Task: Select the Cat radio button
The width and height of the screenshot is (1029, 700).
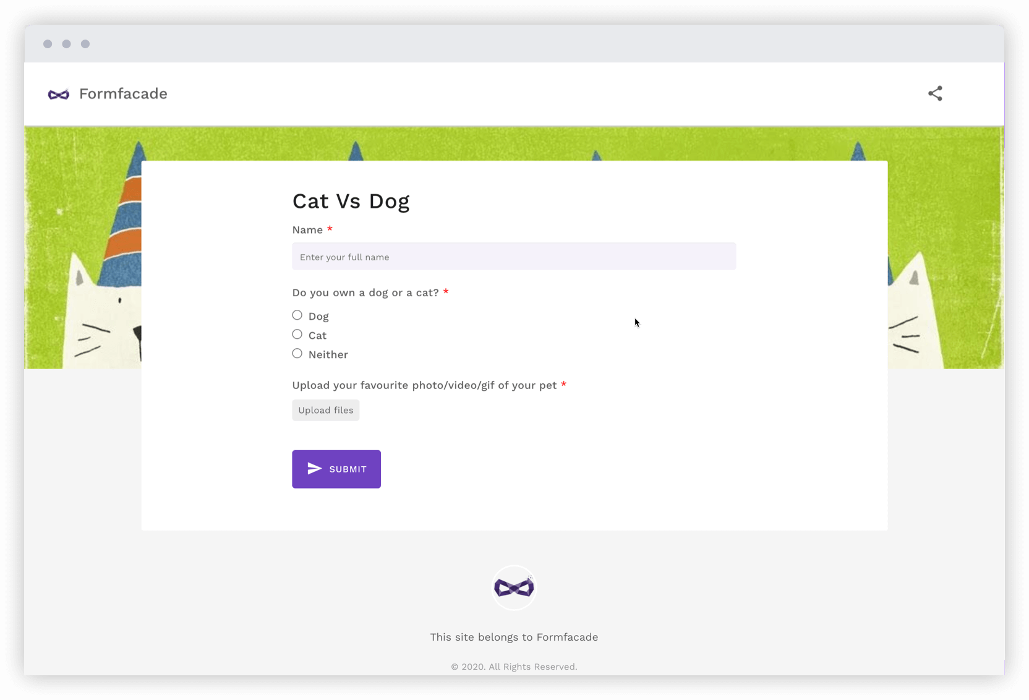Action: pos(297,334)
